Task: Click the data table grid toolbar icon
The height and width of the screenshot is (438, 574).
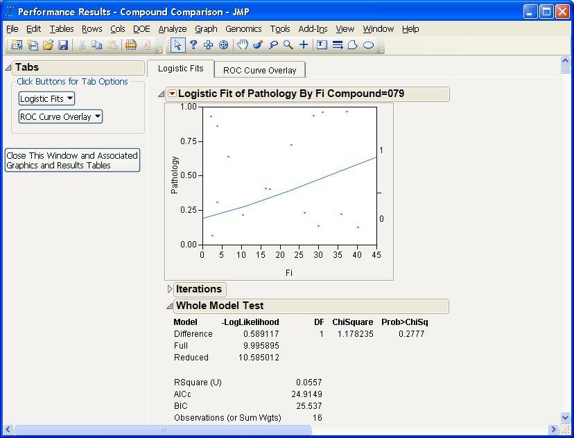Action: click(x=131, y=45)
